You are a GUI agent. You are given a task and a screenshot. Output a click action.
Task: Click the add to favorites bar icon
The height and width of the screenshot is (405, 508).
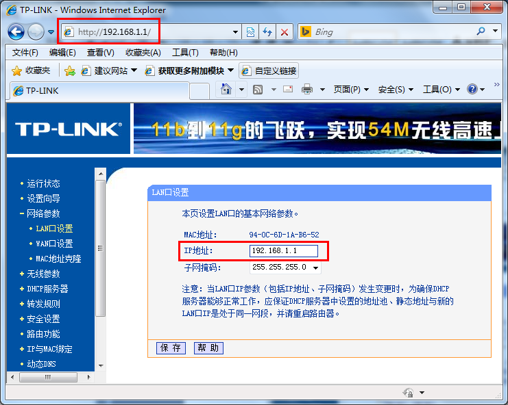point(70,70)
